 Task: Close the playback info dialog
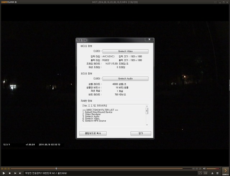tap(149, 40)
